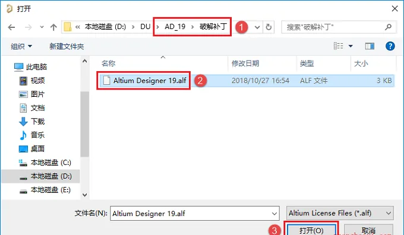Screen dimensions: 404x235
Task: Navigate to DU folder in breadcrumb
Action: pyautogui.click(x=146, y=27)
